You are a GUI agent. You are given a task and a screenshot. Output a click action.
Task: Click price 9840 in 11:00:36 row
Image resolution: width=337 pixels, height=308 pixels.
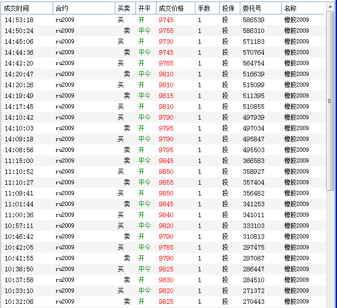166,215
